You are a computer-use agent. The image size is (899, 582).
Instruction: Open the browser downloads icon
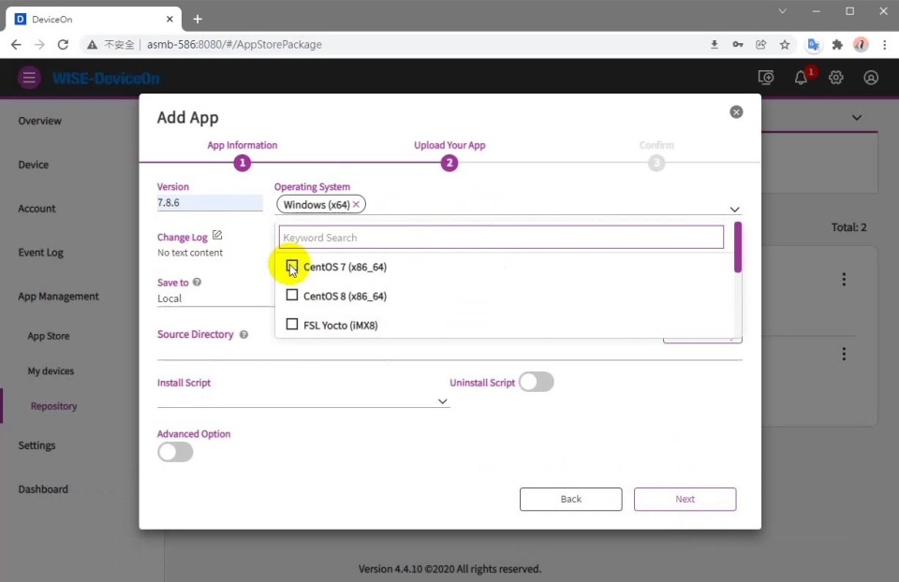(715, 45)
